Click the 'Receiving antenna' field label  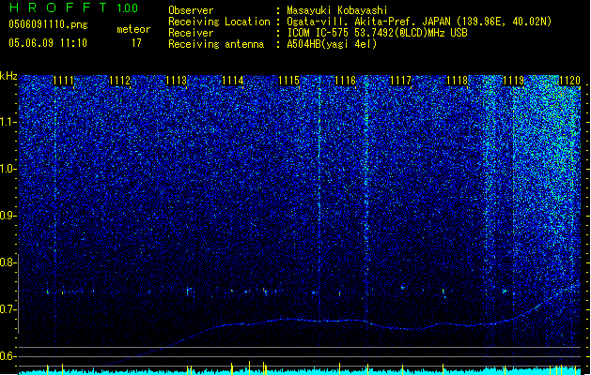coord(216,44)
